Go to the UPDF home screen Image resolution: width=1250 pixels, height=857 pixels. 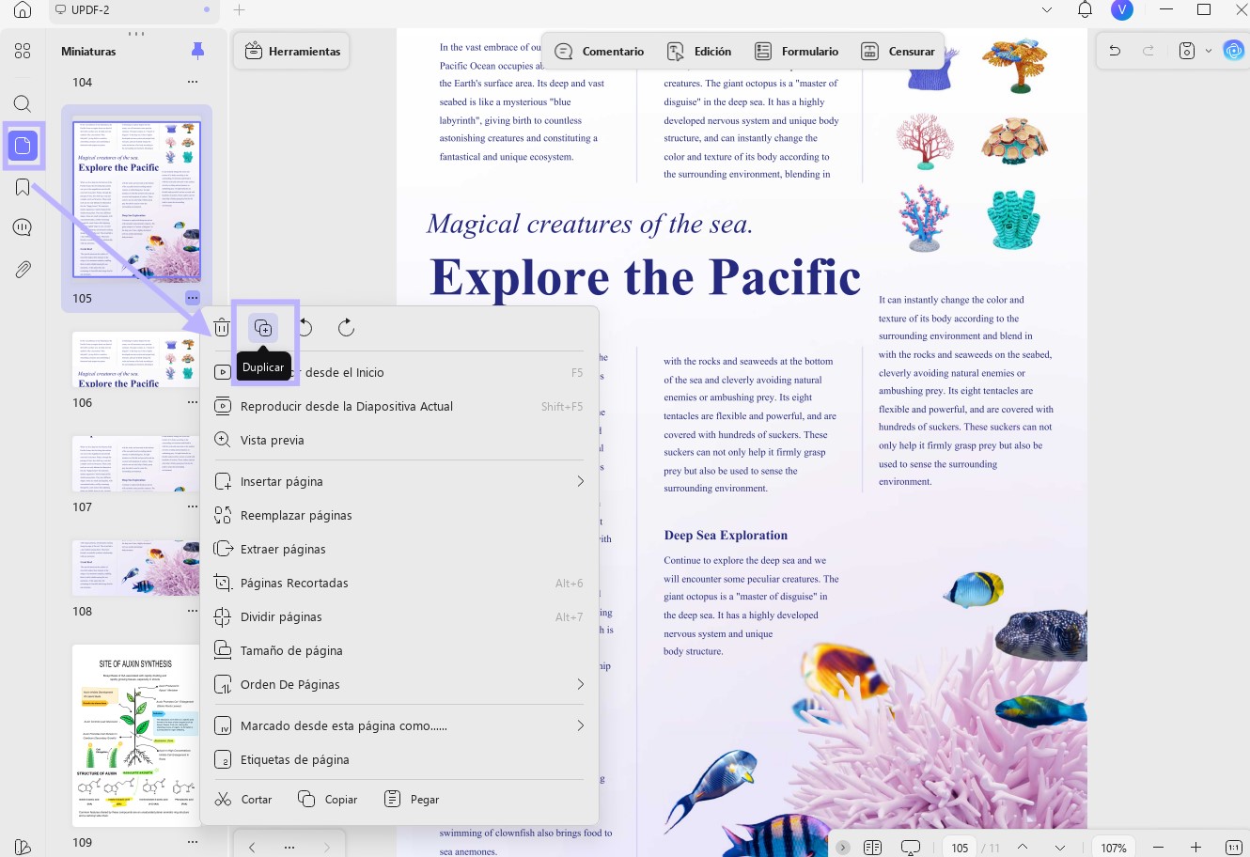coord(23,10)
